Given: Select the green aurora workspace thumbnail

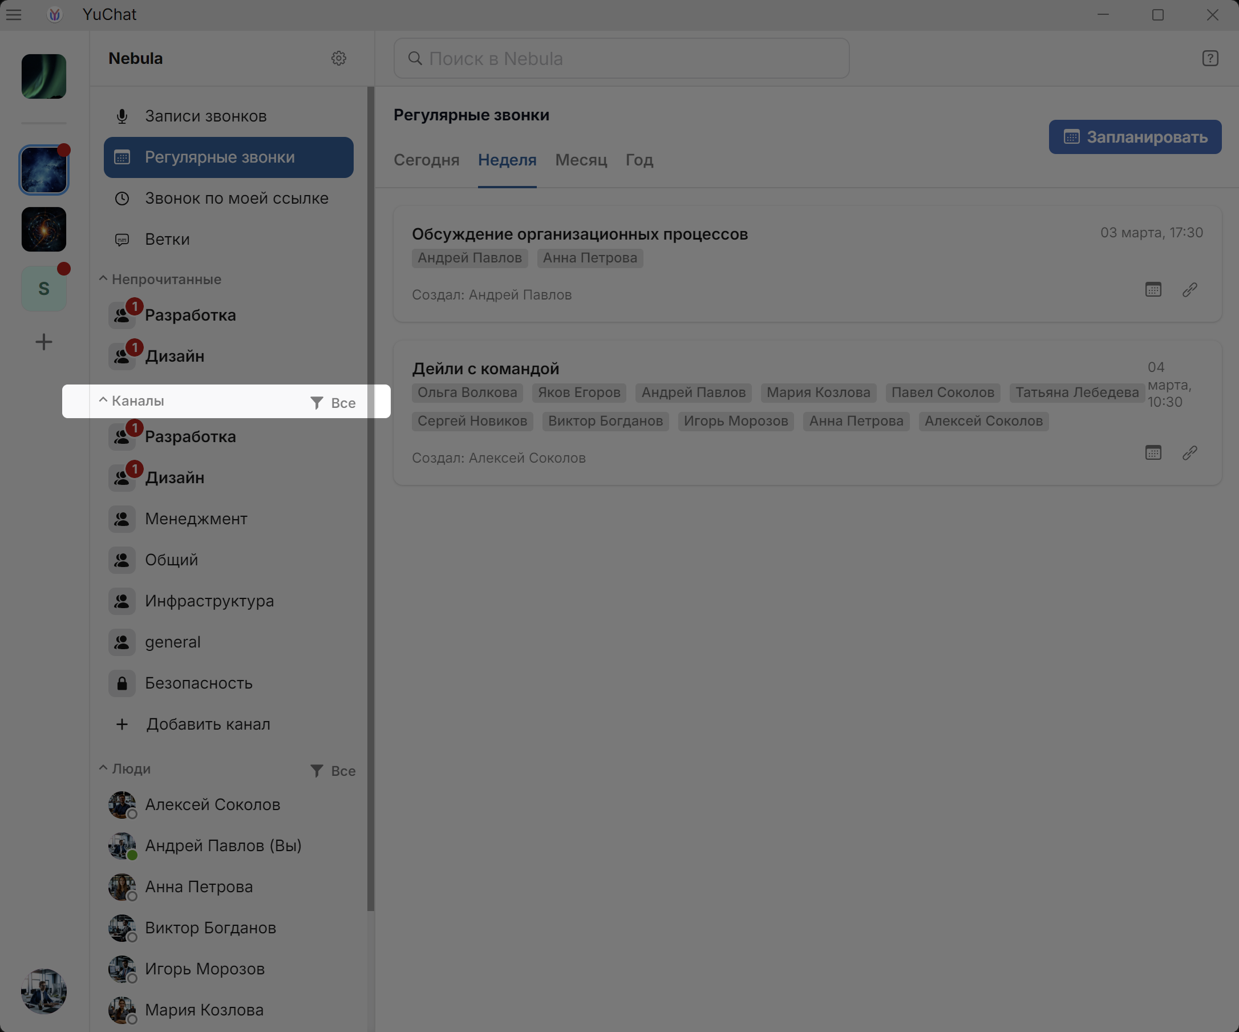Looking at the screenshot, I should point(44,76).
